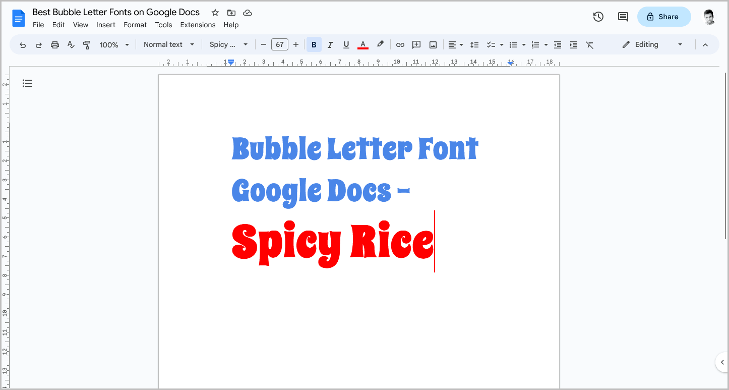Add a comment
729x390 pixels.
(x=416, y=44)
